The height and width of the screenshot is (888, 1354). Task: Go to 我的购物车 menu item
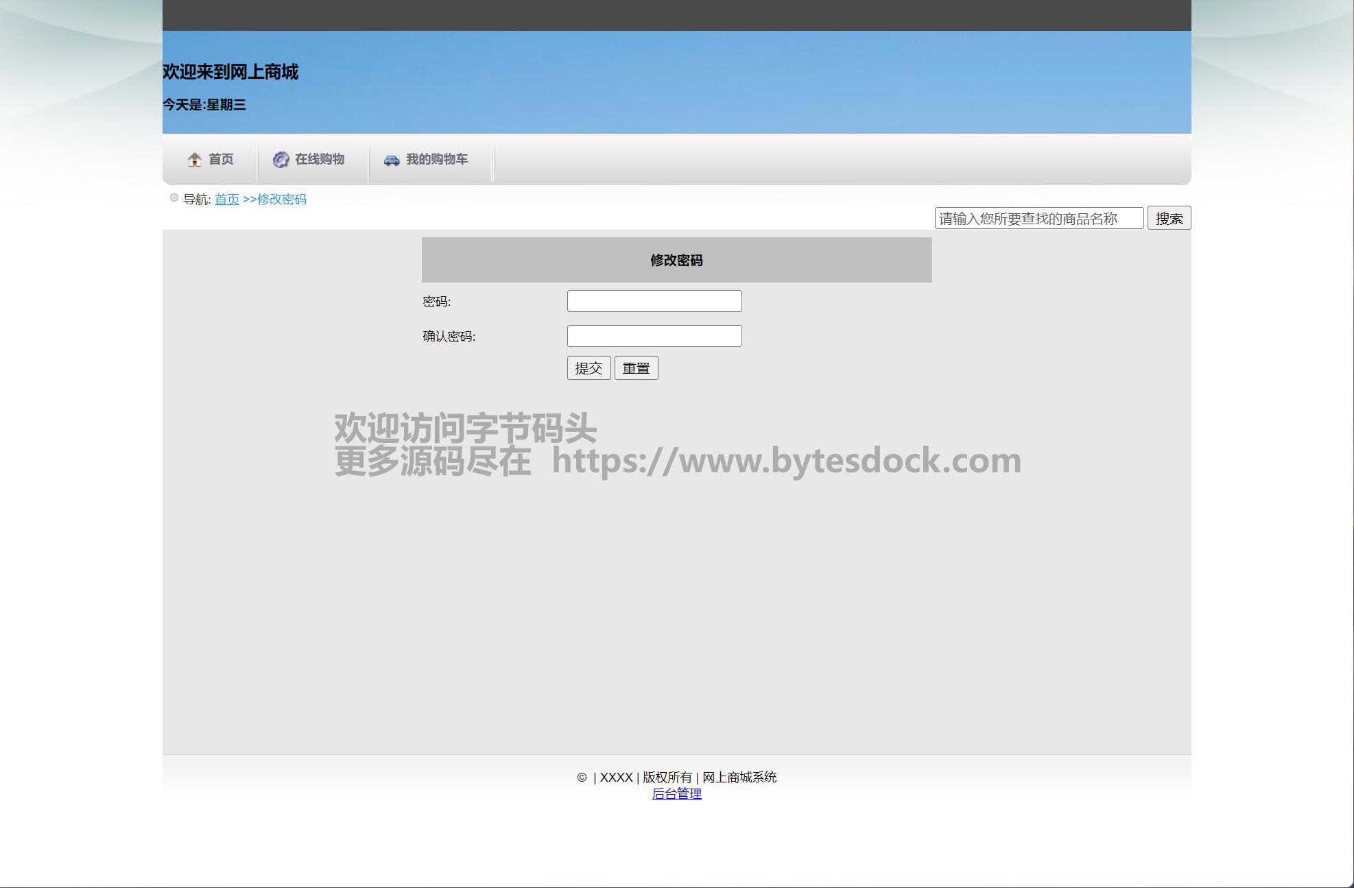436,159
